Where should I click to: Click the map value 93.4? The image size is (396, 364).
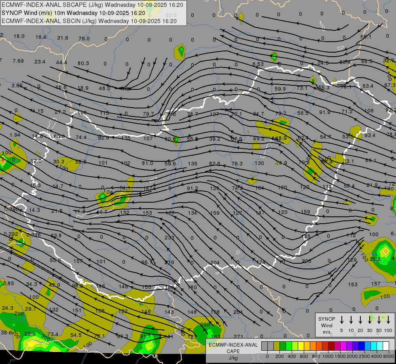click(370, 135)
